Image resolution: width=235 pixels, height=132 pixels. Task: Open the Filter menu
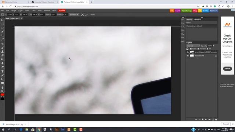pos(33,11)
